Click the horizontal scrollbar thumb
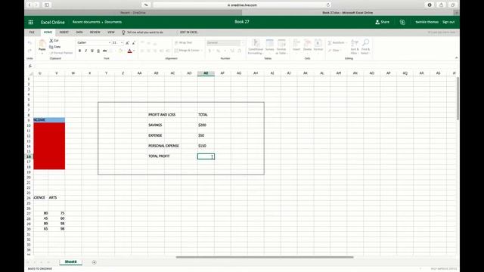 tap(265, 257)
